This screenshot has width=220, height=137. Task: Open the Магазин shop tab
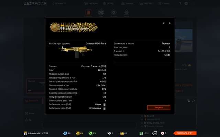click(x=91, y=4)
